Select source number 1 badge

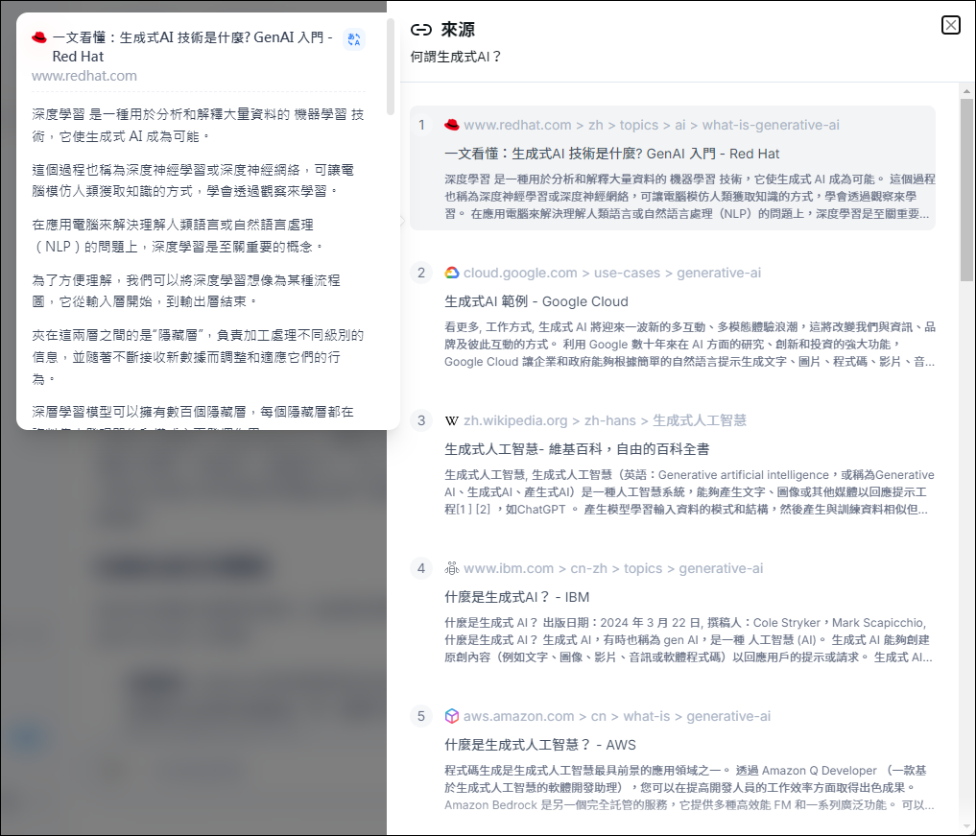coord(421,125)
